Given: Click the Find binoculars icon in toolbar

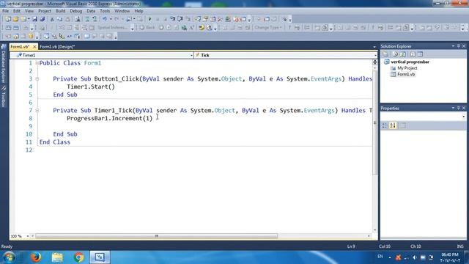Looking at the screenshot, I should click(78, 19).
